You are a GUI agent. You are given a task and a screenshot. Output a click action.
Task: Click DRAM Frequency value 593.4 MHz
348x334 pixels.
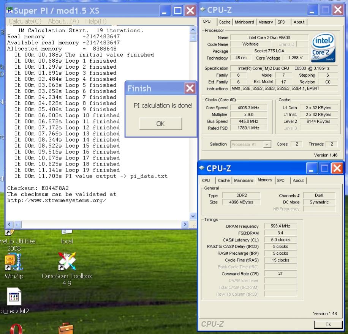coord(280,226)
